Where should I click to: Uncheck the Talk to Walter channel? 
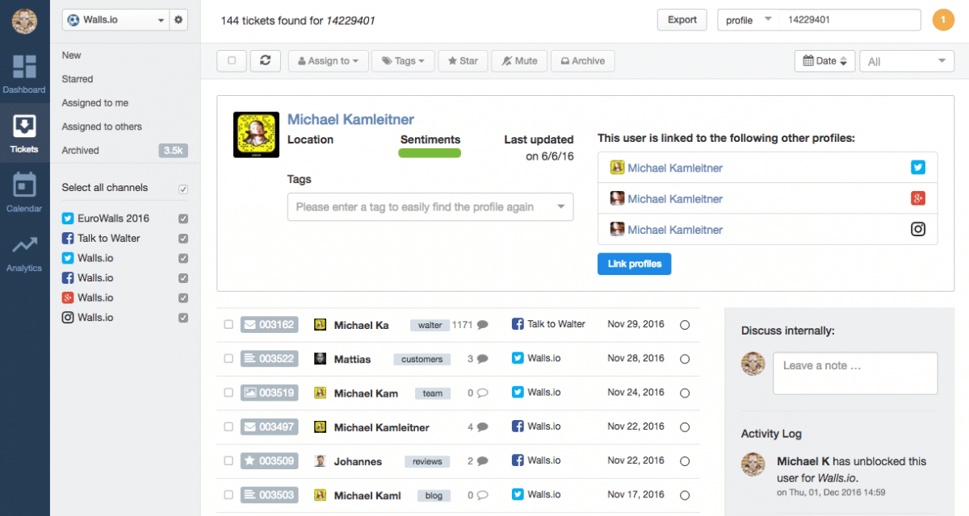point(183,239)
